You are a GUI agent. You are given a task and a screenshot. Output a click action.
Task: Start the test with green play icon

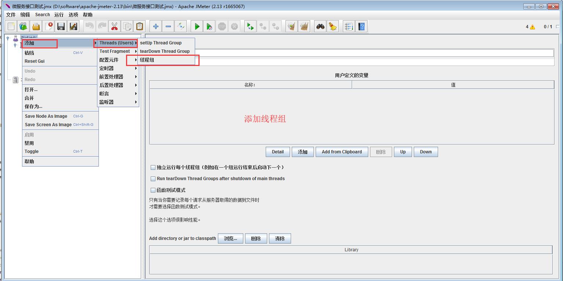coord(197,26)
